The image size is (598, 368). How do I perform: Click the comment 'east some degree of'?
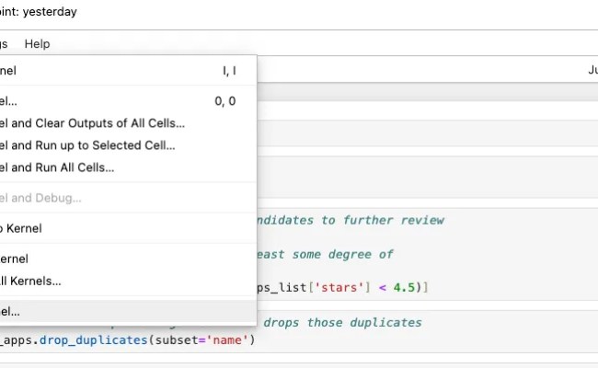pyautogui.click(x=325, y=254)
